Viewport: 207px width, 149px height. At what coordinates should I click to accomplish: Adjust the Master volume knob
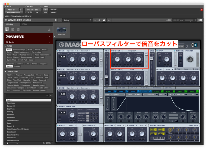tap(190, 60)
